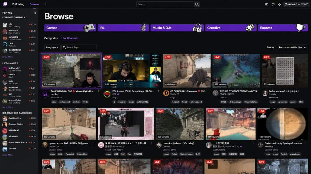Open the 145 viewers GTA stream thumbnail
Image resolution: width=311 pixels, height=174 pixels.
click(x=126, y=124)
